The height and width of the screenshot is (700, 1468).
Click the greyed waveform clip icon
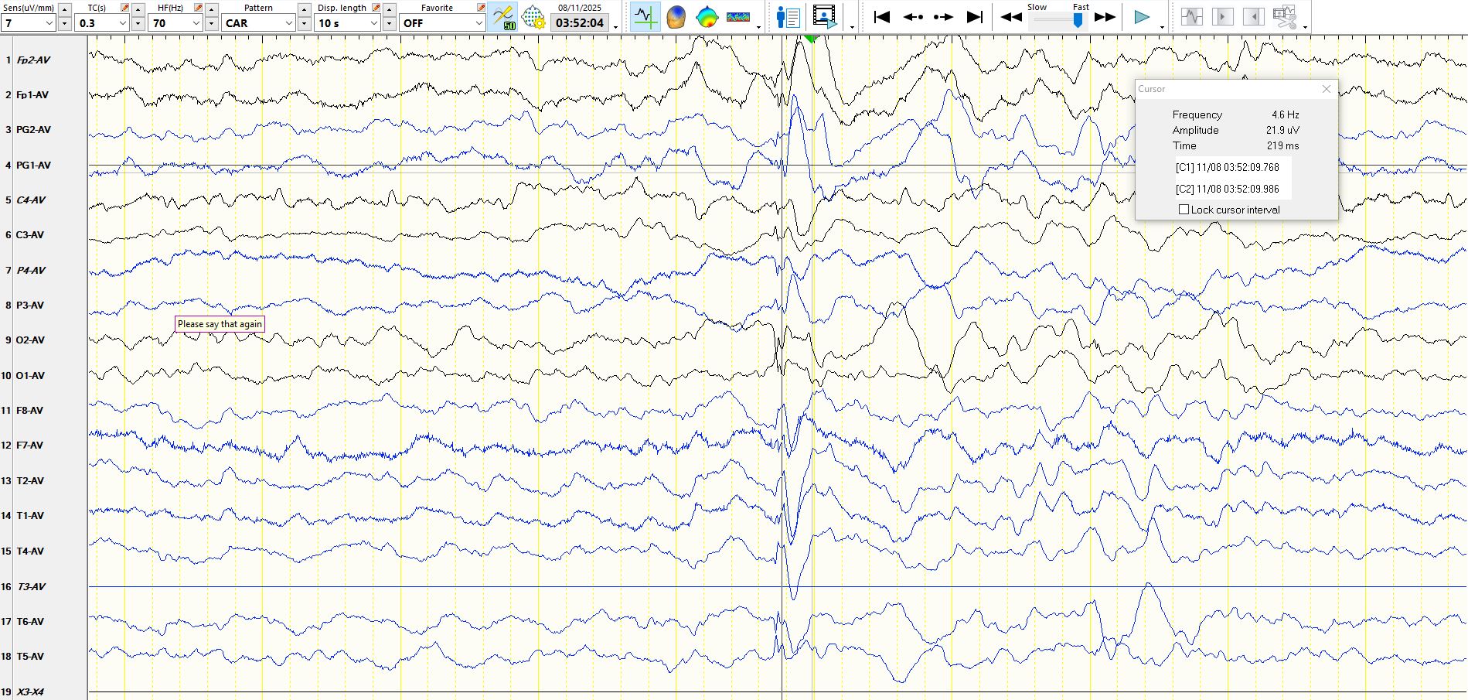tap(1192, 16)
